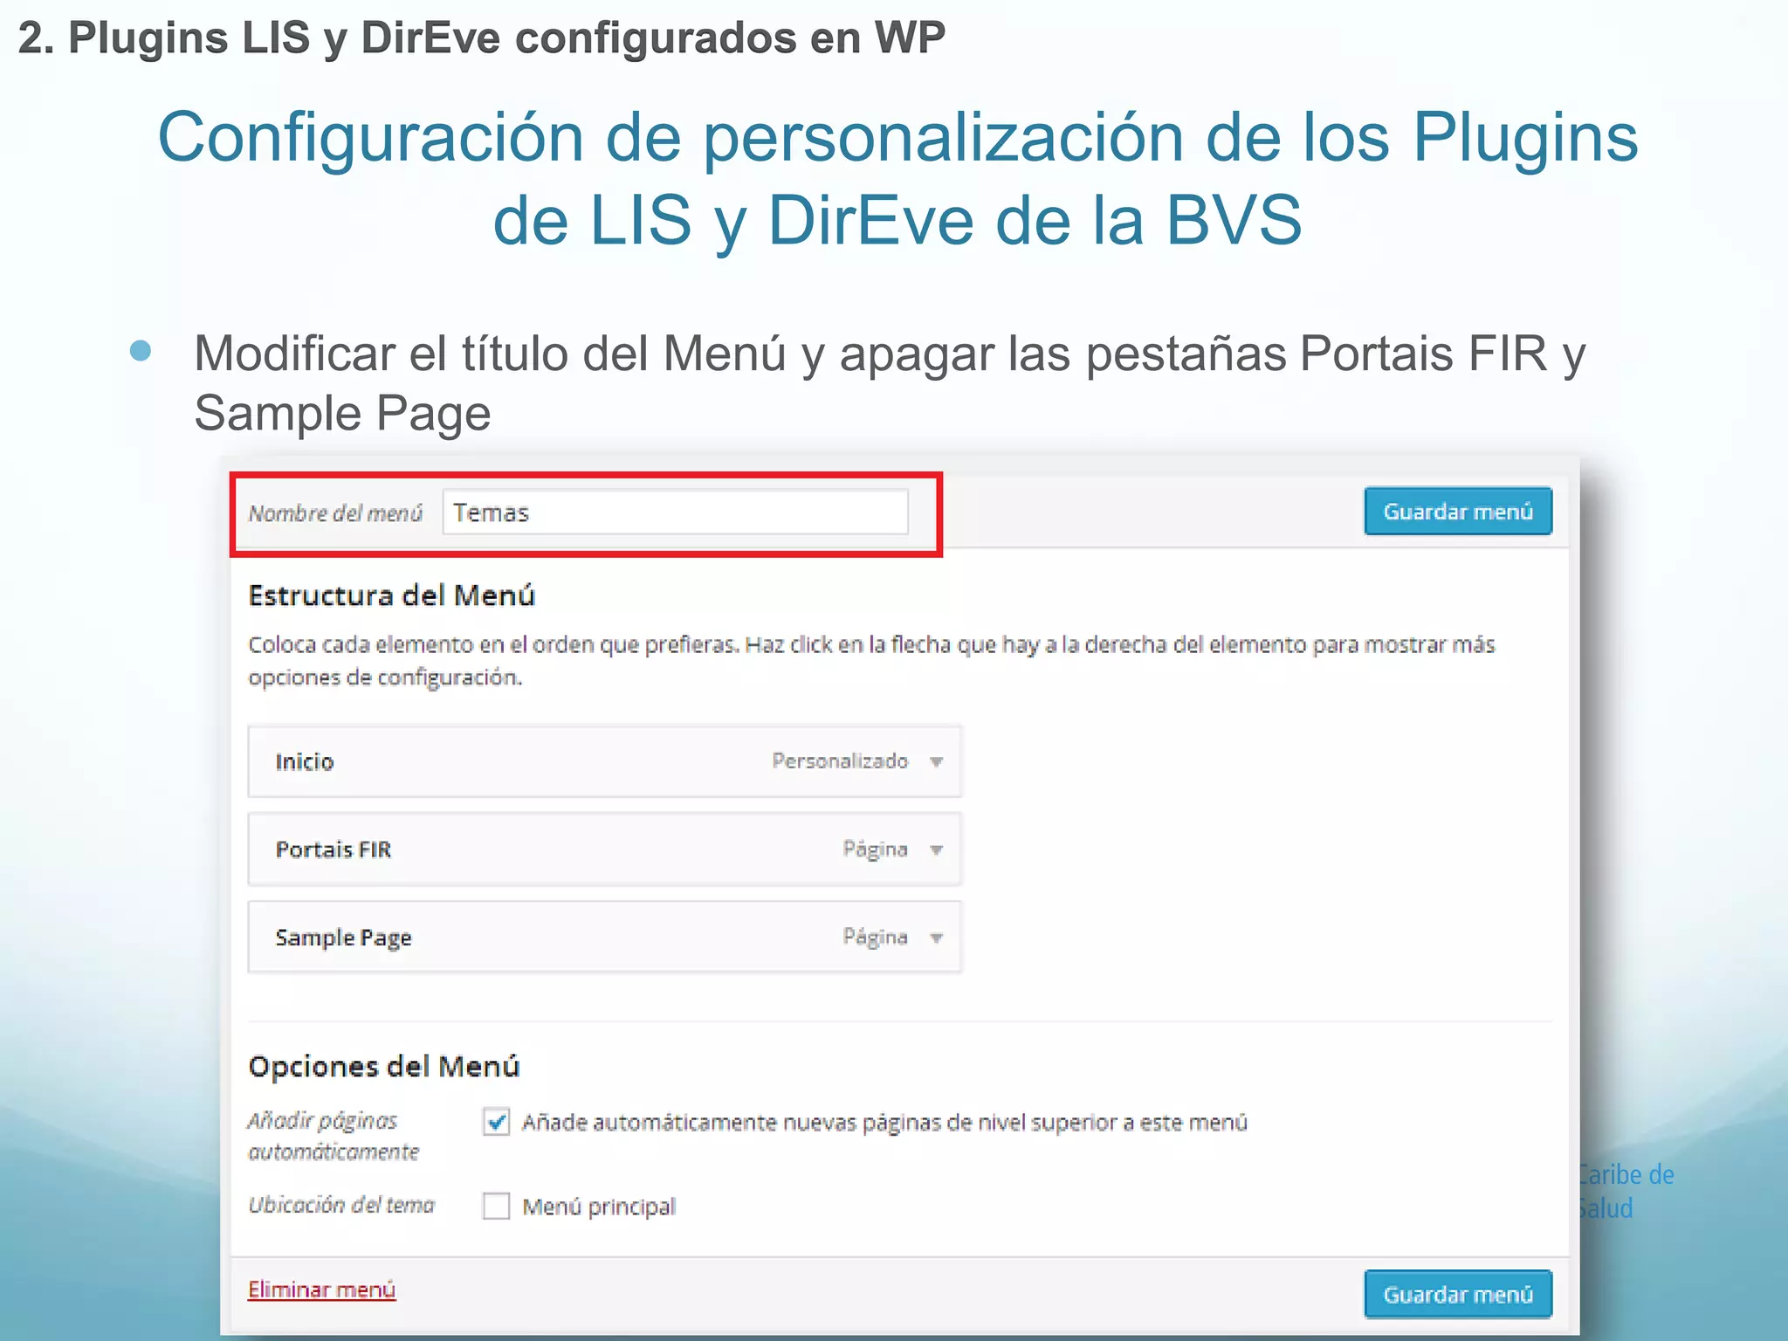Click the Nombre del menú input field
Screen dimensions: 1788x1341
[675, 512]
